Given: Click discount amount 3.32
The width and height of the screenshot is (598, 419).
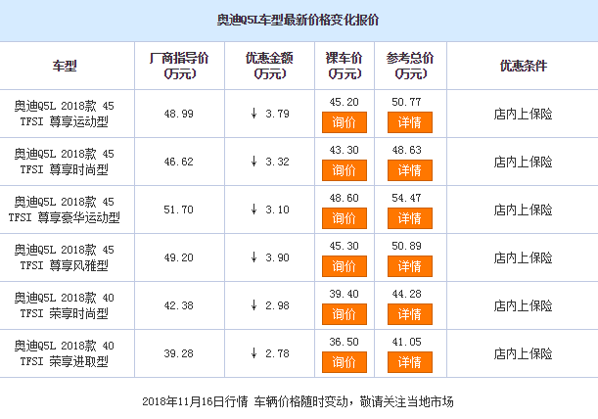Looking at the screenshot, I should point(269,162).
